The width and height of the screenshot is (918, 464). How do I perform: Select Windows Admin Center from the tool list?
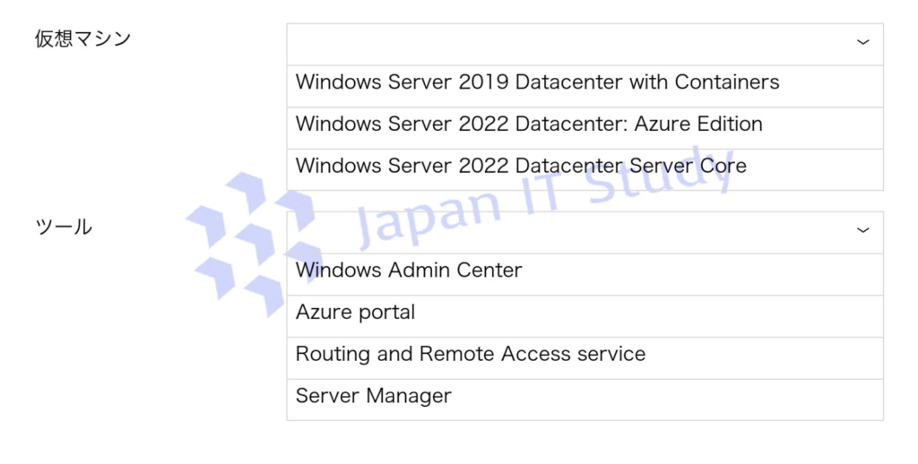(409, 270)
